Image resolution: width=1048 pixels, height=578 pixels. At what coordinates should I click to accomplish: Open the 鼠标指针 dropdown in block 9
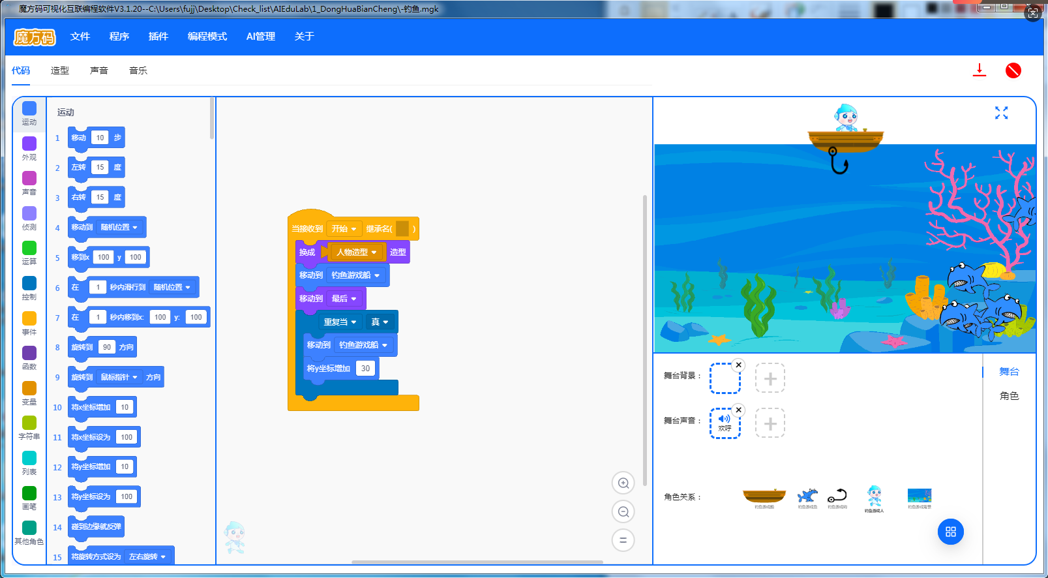119,377
